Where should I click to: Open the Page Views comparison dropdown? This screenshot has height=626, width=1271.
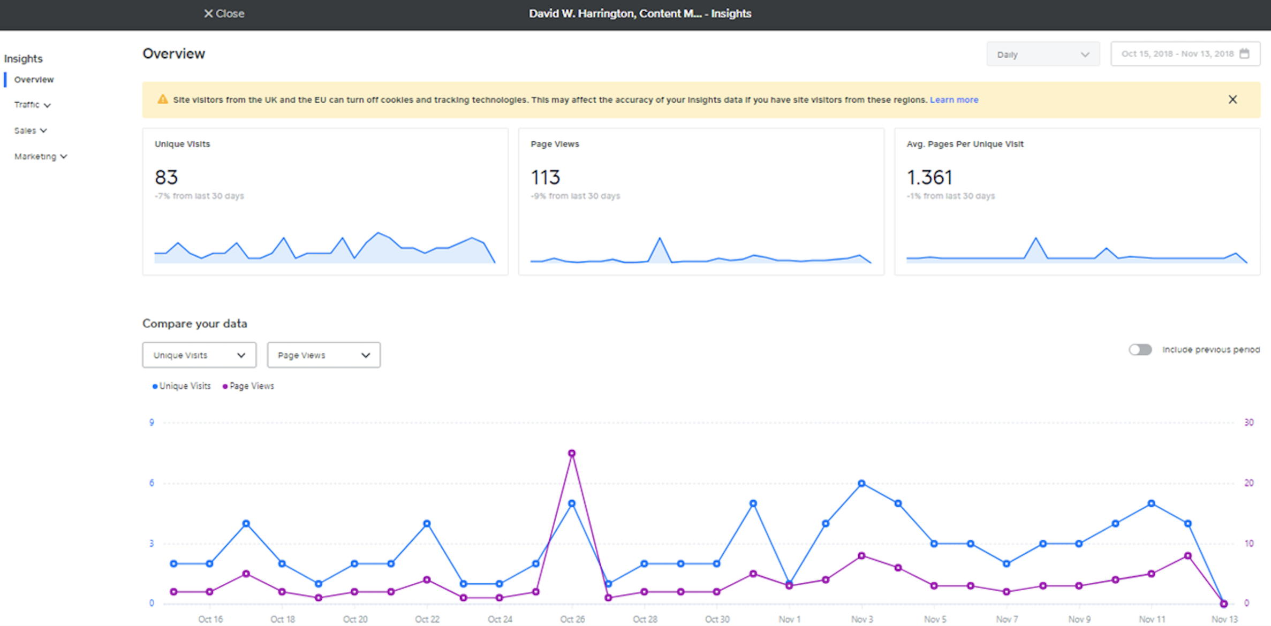324,355
